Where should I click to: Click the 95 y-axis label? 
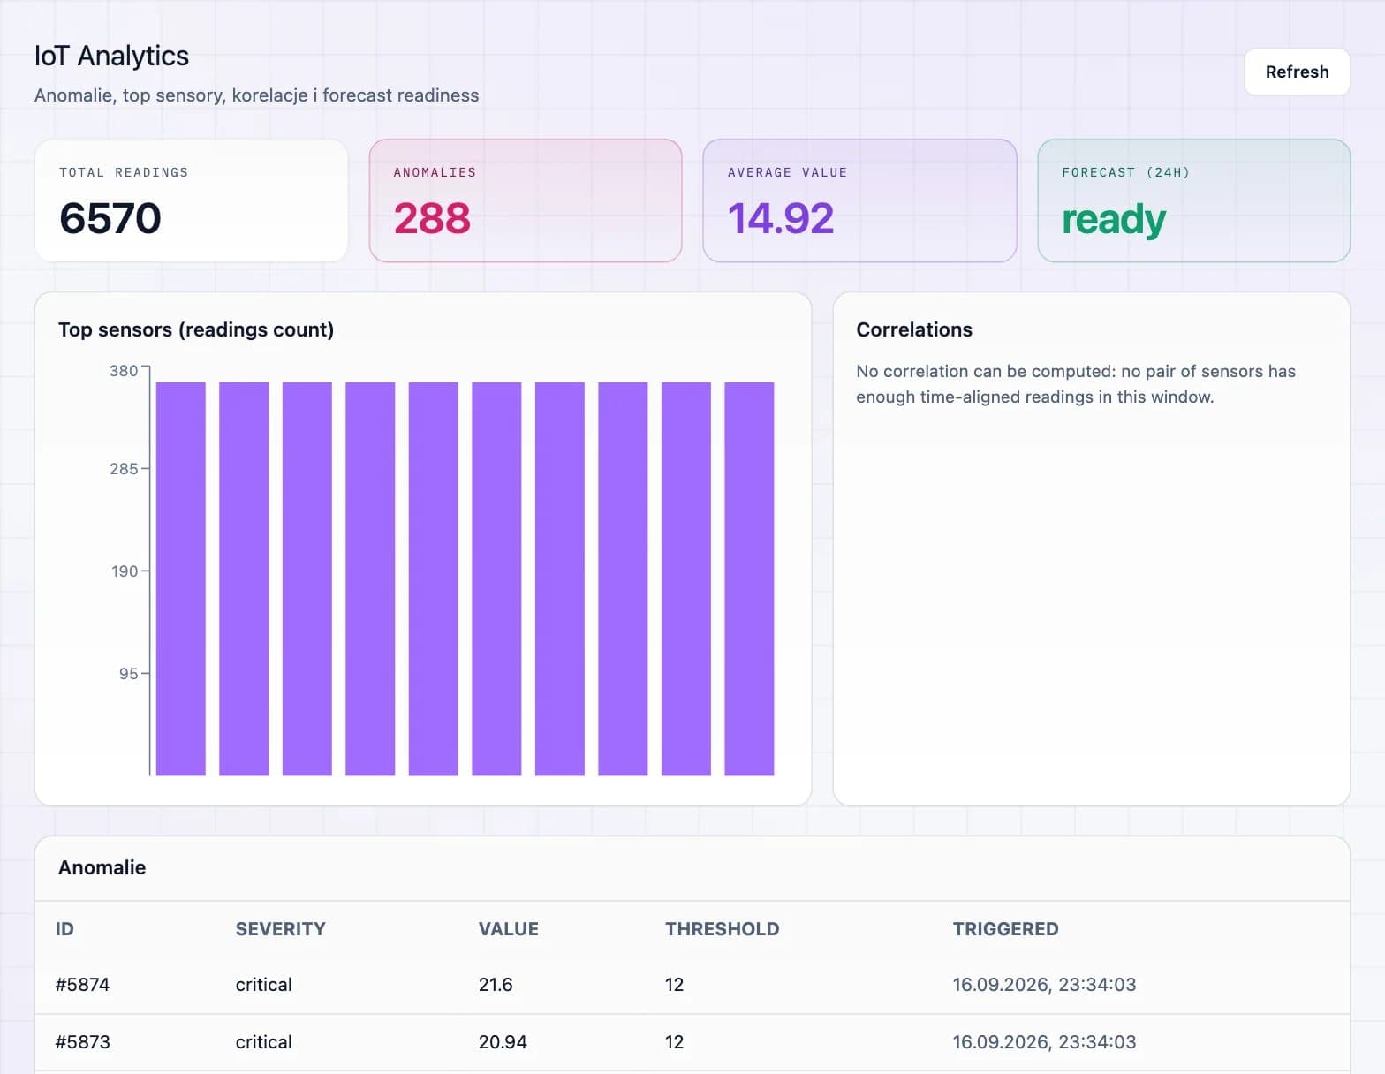129,674
